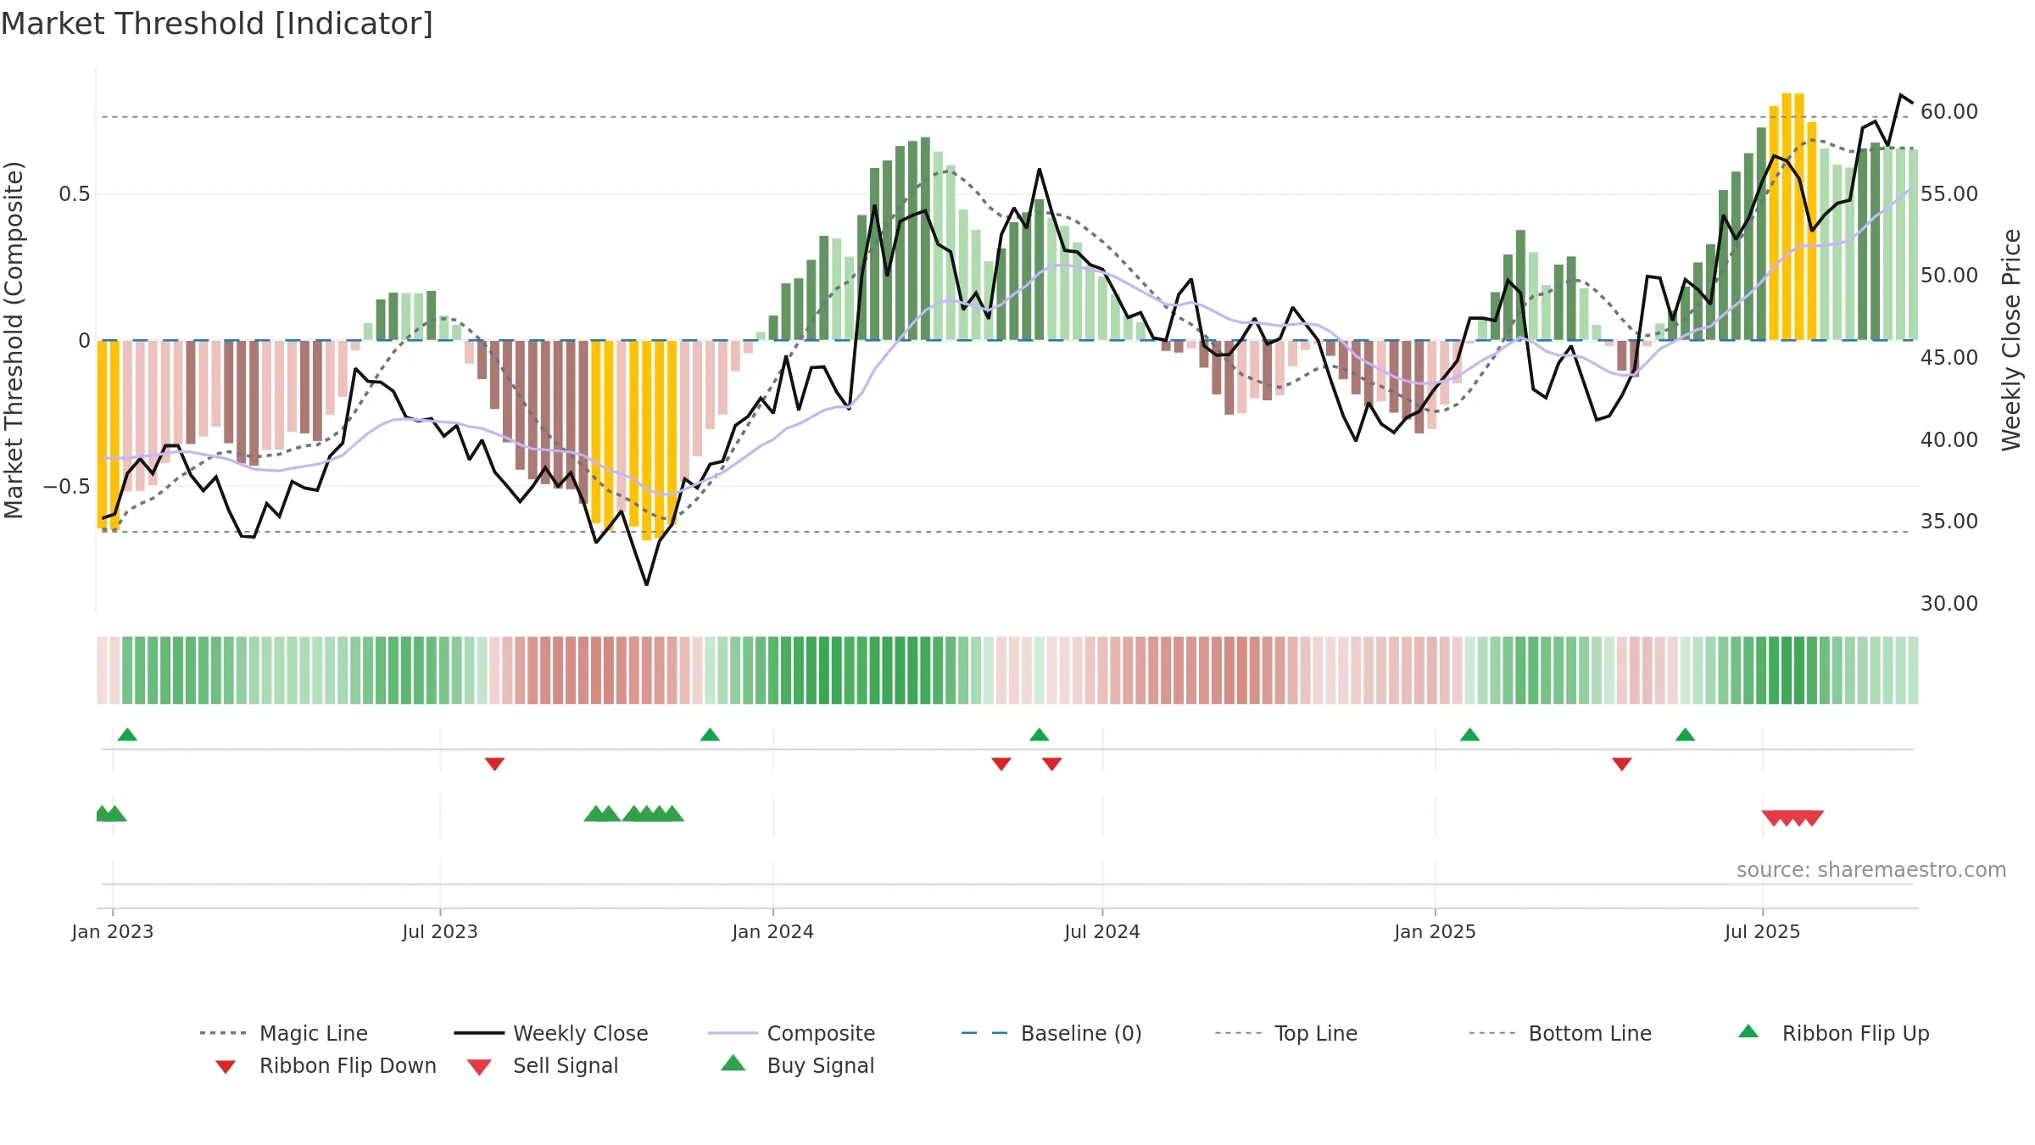Image resolution: width=2035 pixels, height=1145 pixels.
Task: Click the Market Threshold [Indicator] title
Action: [217, 24]
